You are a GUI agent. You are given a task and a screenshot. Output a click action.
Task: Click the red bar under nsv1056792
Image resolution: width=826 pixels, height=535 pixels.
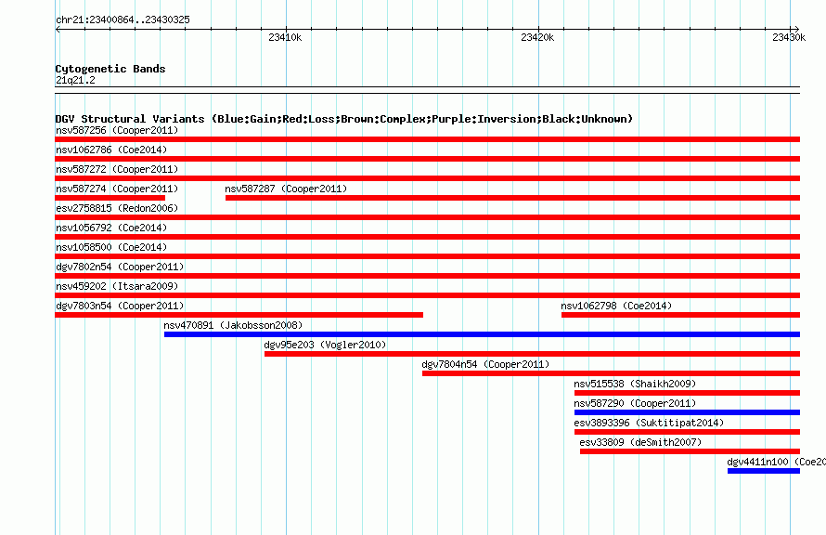tap(427, 237)
